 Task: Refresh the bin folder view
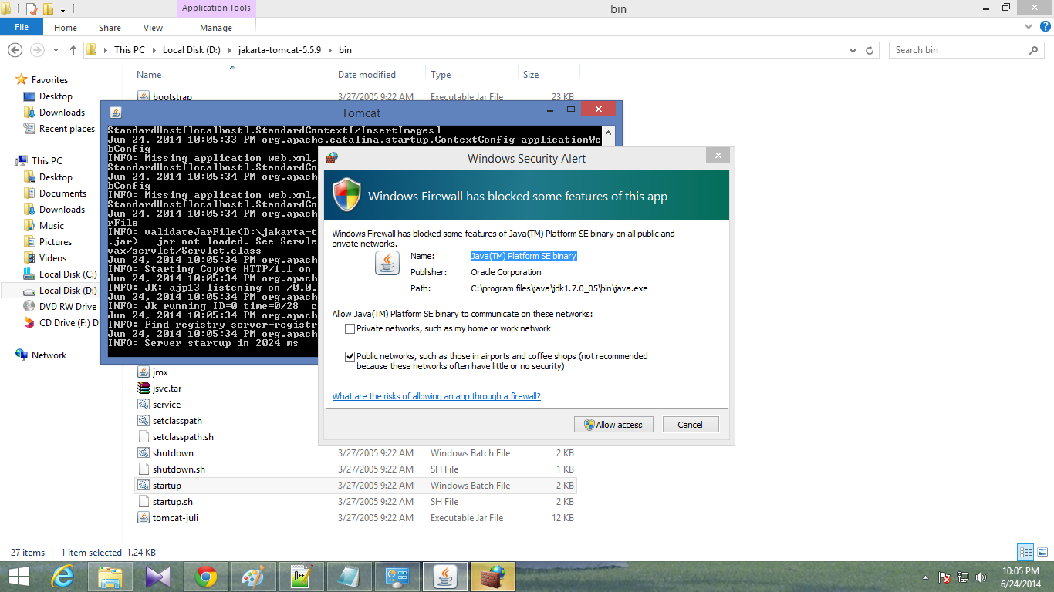(870, 49)
